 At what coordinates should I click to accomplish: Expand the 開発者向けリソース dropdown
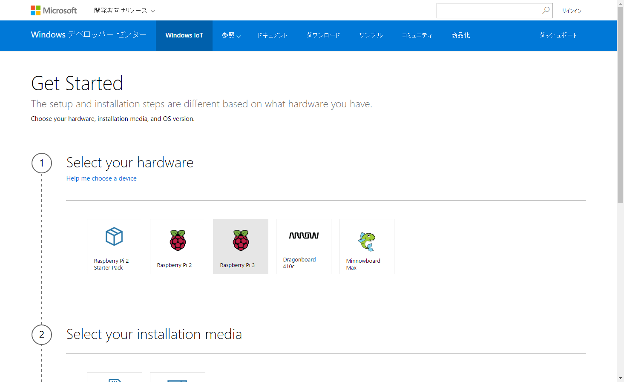tap(124, 10)
